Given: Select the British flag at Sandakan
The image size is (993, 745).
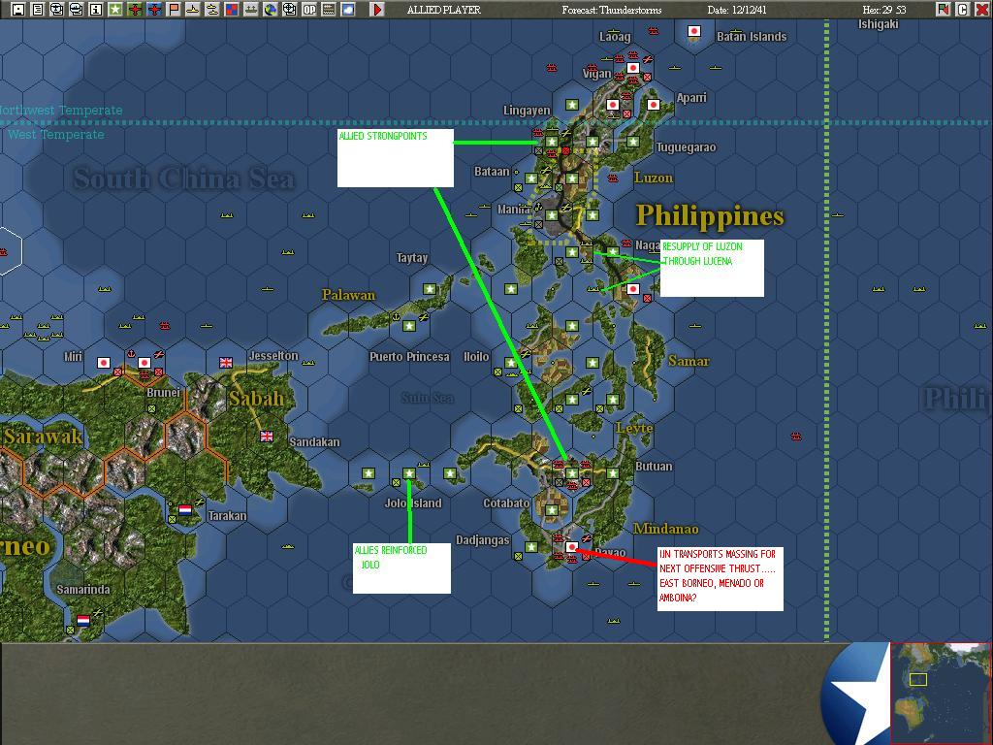Looking at the screenshot, I should click(267, 436).
